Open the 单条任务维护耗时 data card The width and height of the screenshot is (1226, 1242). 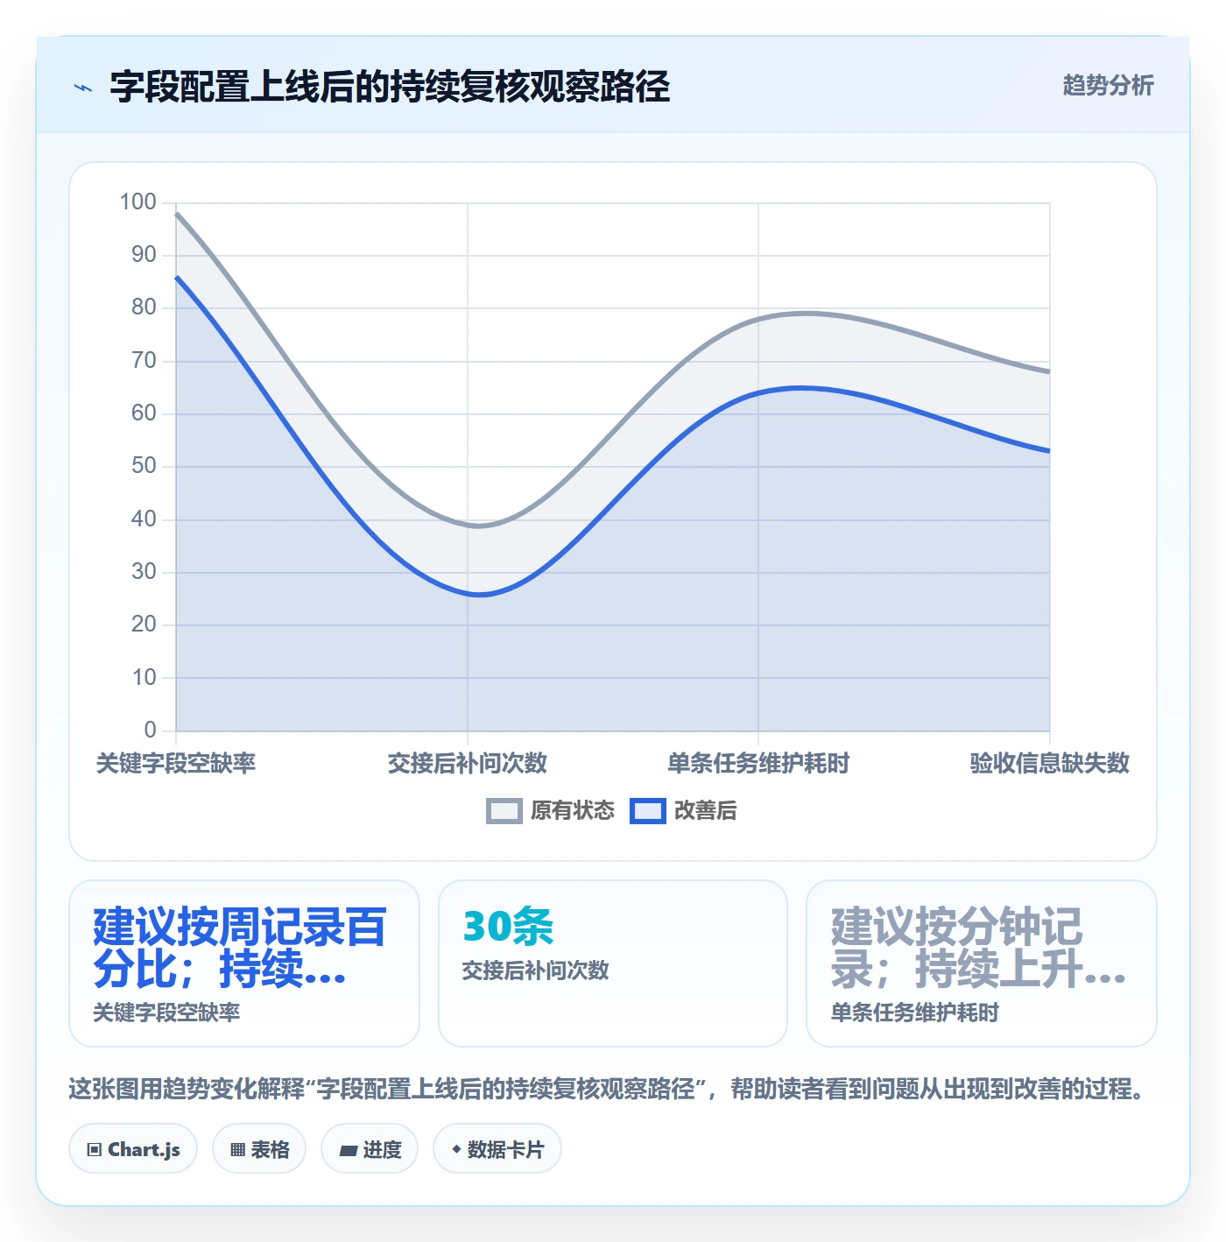[x=982, y=963]
